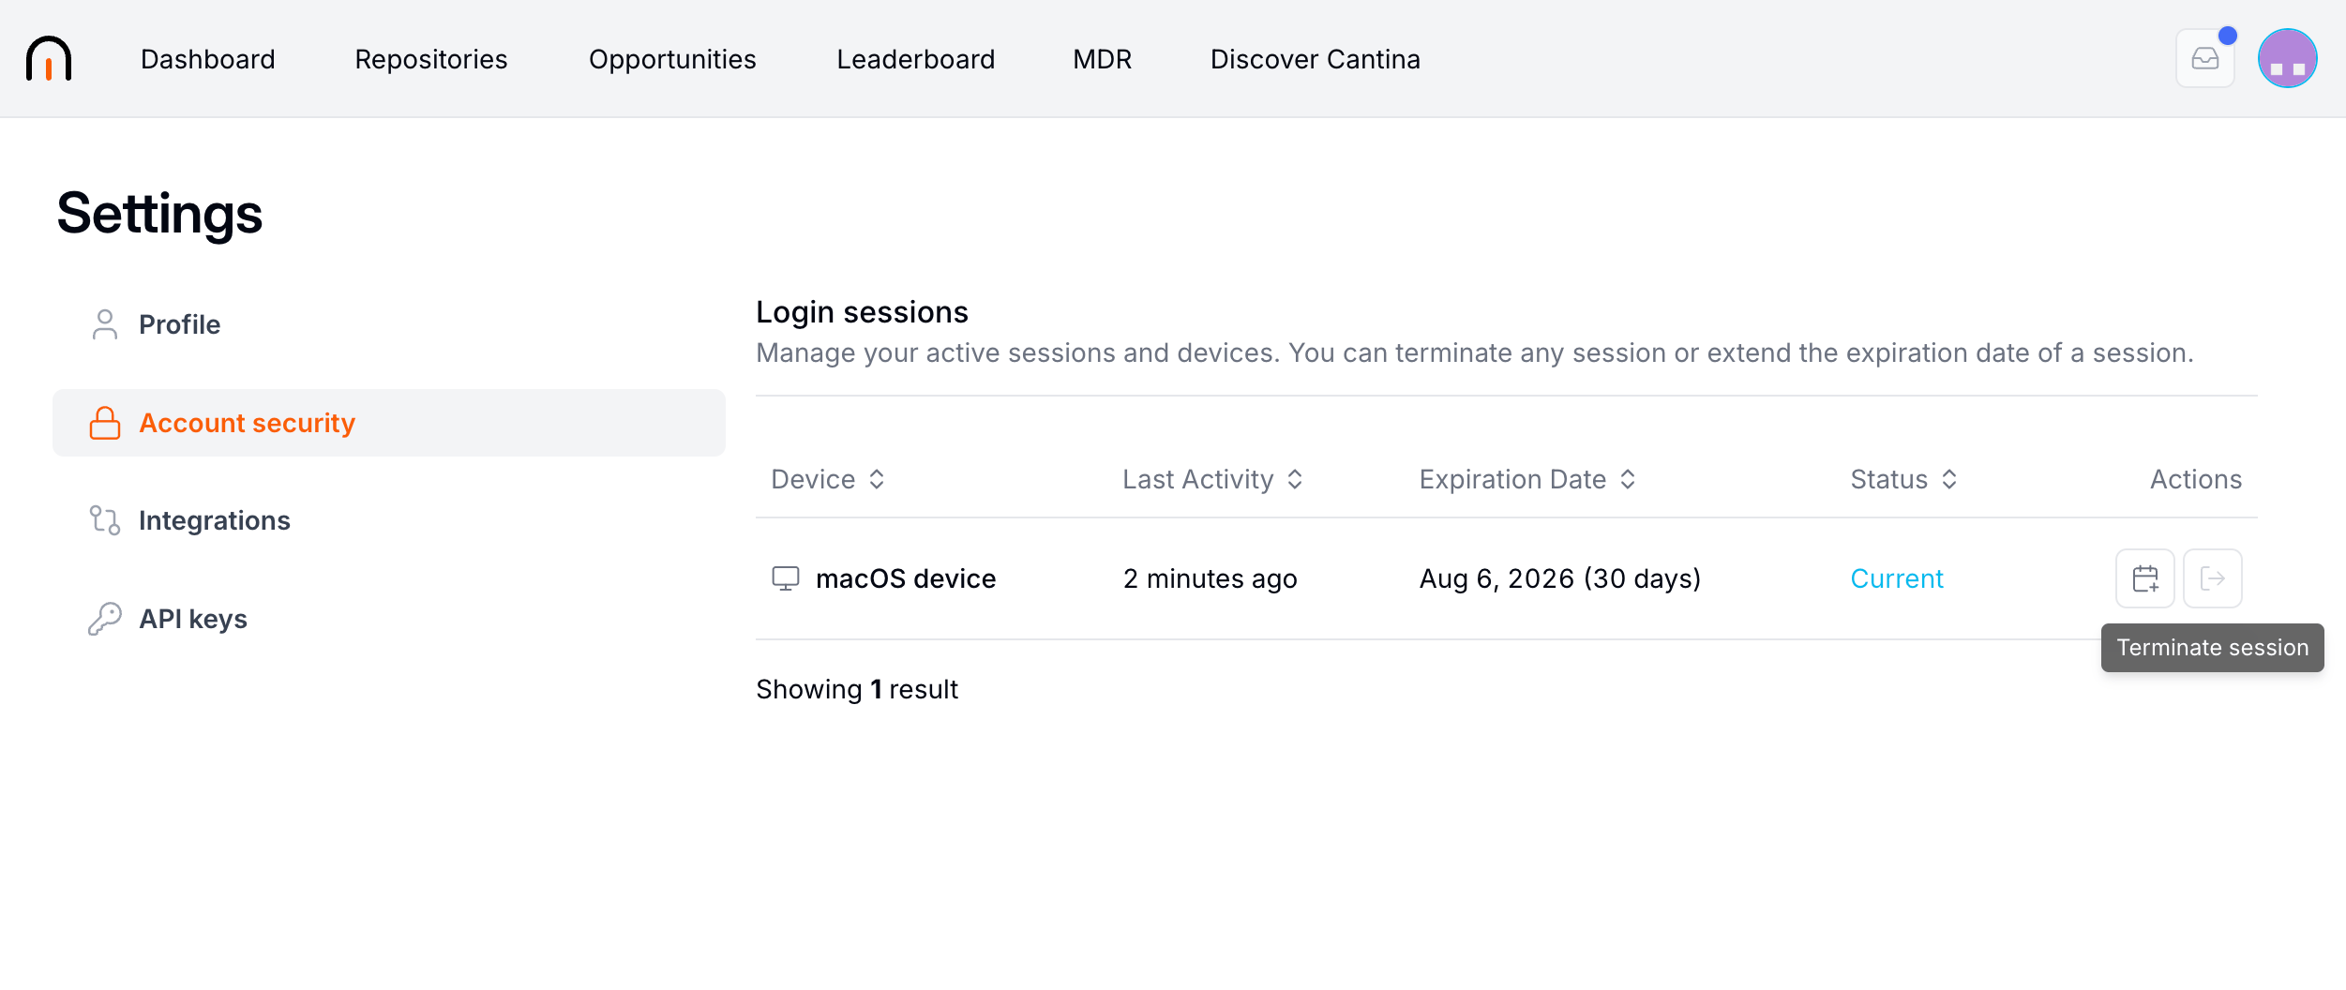Click the Cantina logo icon

[x=49, y=59]
